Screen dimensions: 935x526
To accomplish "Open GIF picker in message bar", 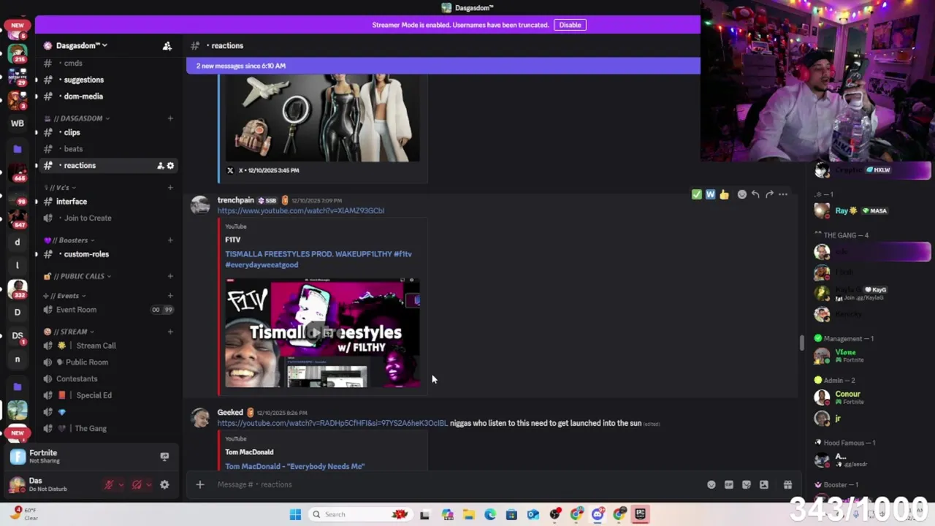I will [729, 484].
